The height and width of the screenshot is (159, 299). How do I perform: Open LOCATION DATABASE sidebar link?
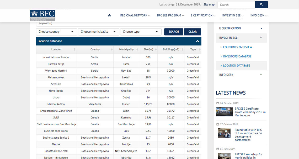[x=236, y=66]
